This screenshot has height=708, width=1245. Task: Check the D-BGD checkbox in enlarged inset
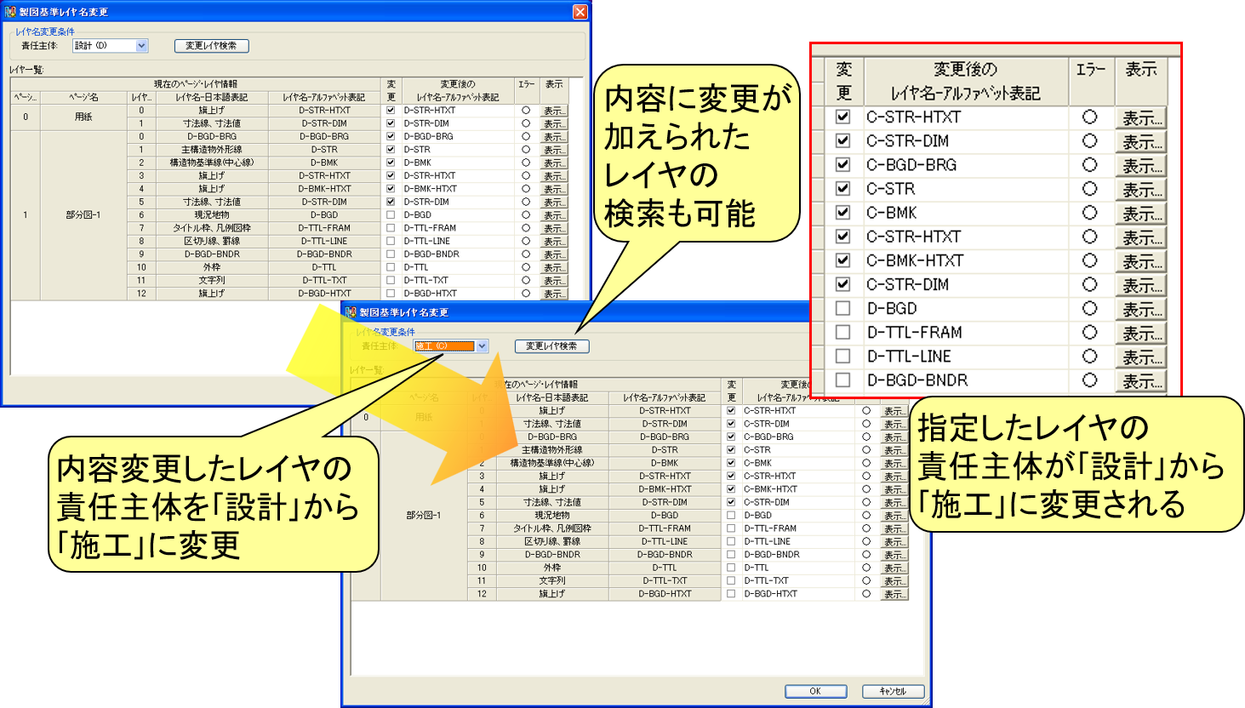[x=842, y=308]
